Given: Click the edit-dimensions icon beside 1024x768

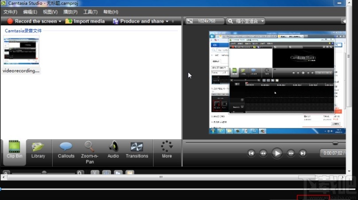Looking at the screenshot, I should 190,21.
